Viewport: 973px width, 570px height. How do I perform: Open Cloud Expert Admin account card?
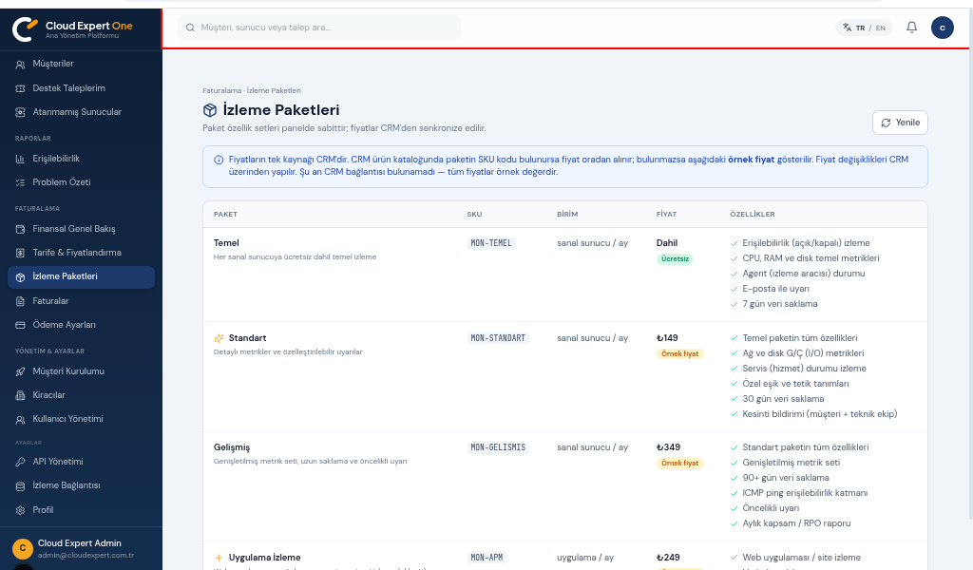tap(82, 548)
